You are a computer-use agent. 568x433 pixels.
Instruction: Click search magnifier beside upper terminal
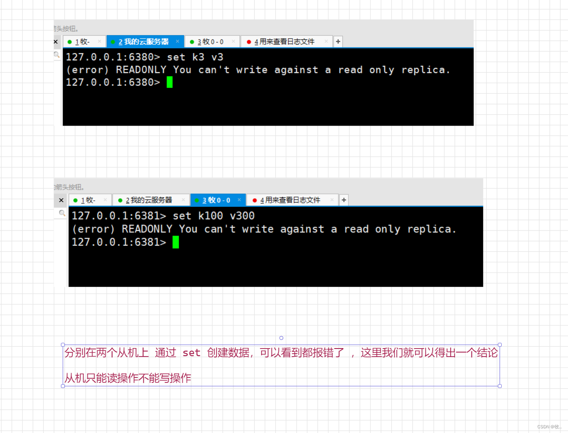coord(57,54)
